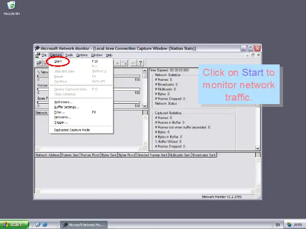
Task: Click the Bytes Per Second progress bar
Action: [88, 102]
